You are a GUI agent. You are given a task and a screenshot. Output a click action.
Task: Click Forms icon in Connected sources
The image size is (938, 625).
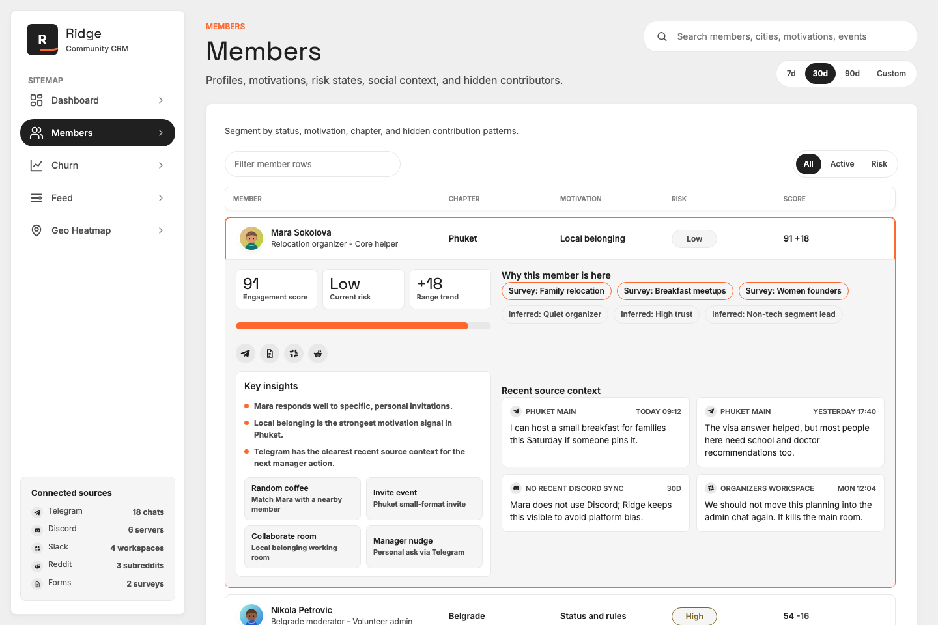37,584
